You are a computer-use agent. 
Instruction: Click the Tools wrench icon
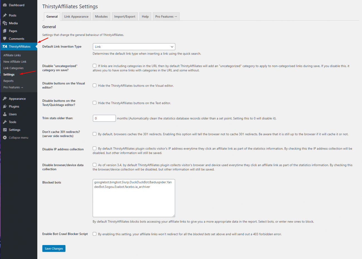tap(5, 122)
